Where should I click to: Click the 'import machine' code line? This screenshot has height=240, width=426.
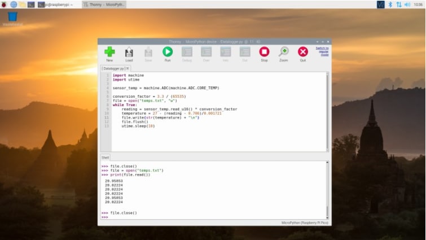(x=128, y=75)
